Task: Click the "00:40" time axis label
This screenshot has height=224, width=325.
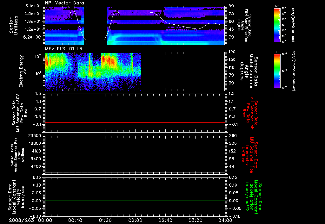Action: coord(75,220)
